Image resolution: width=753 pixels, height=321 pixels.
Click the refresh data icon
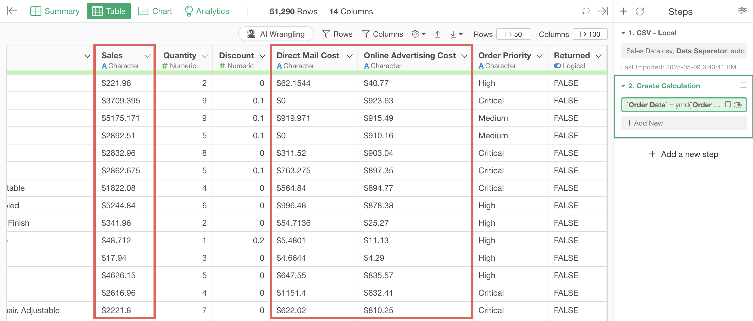(639, 11)
